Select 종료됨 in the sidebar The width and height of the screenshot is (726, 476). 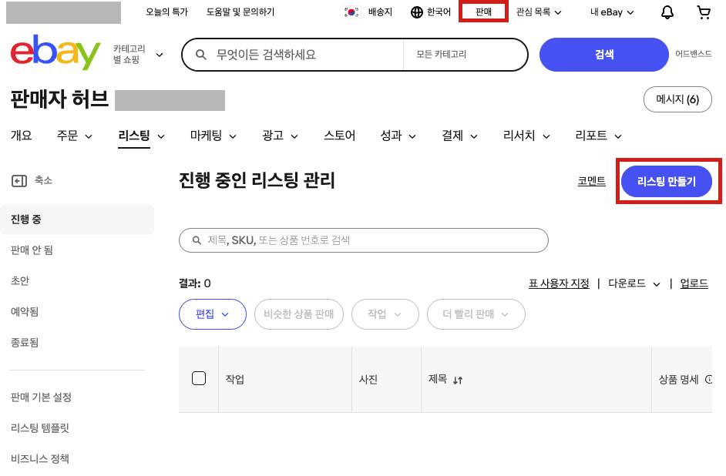coord(25,343)
